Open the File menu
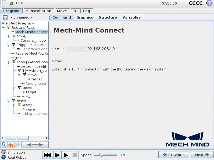Screen dimensions: 214x160 [19, 3]
